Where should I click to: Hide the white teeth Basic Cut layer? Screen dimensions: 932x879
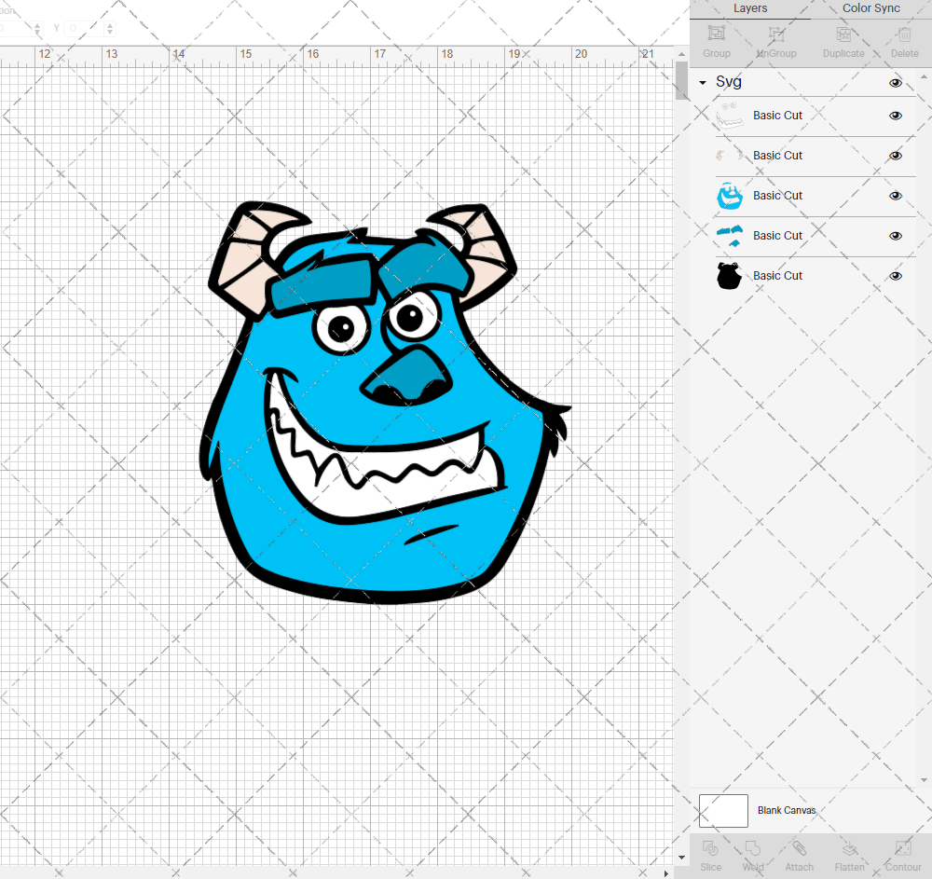tap(895, 116)
